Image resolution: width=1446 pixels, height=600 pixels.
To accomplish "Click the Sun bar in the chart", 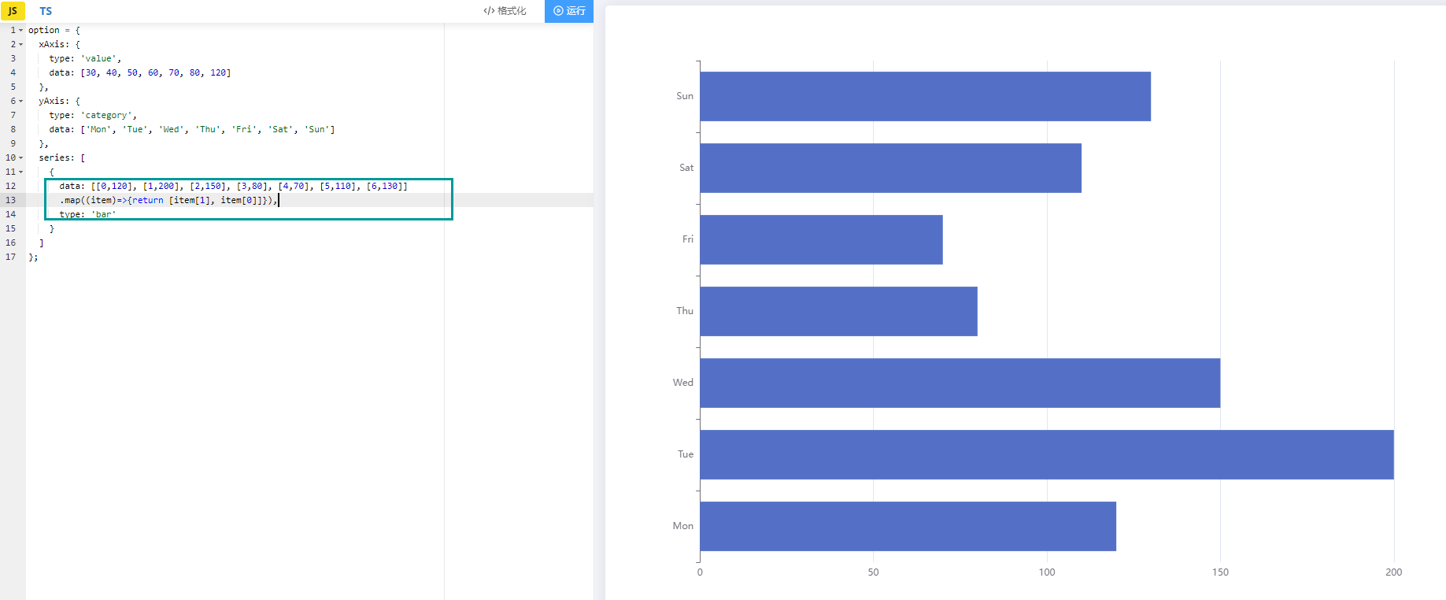I will click(924, 97).
